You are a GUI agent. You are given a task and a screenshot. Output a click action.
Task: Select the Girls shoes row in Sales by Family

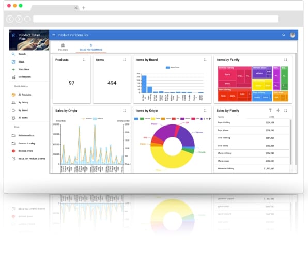click(252, 146)
